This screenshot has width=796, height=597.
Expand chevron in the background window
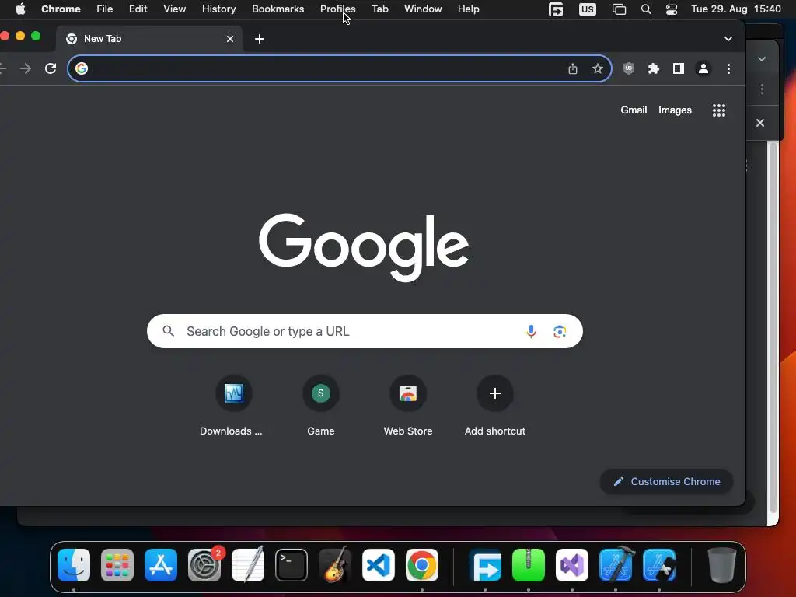tap(762, 59)
